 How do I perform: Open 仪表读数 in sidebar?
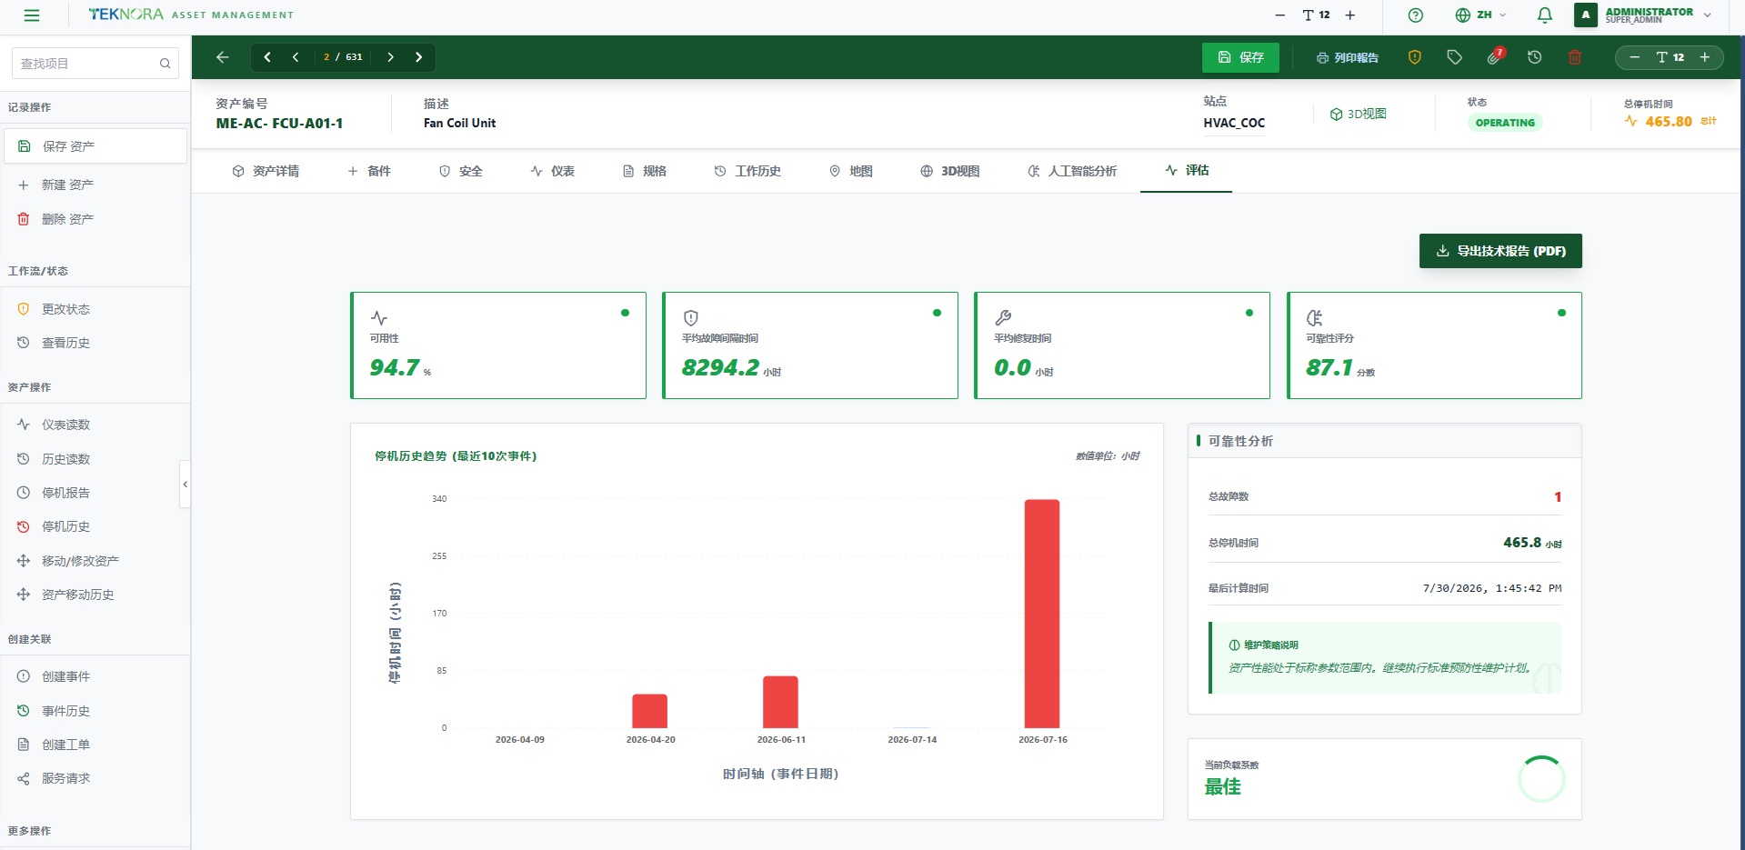[x=95, y=425]
